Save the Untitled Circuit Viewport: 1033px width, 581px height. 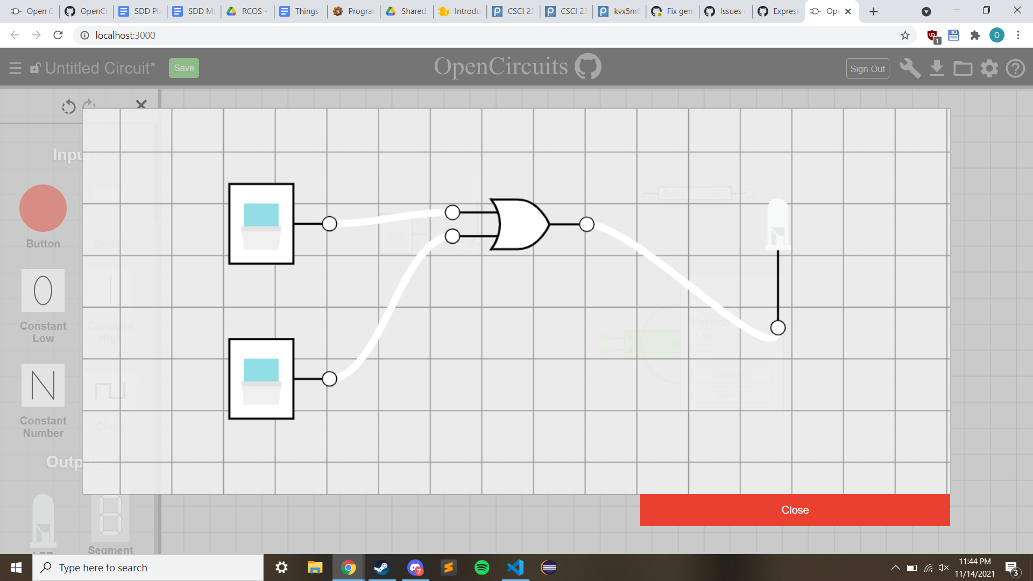[x=183, y=68]
